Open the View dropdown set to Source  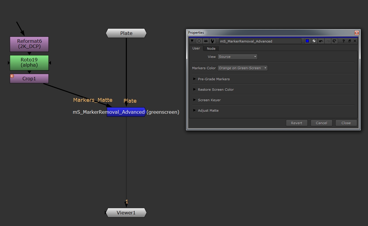[237, 57]
